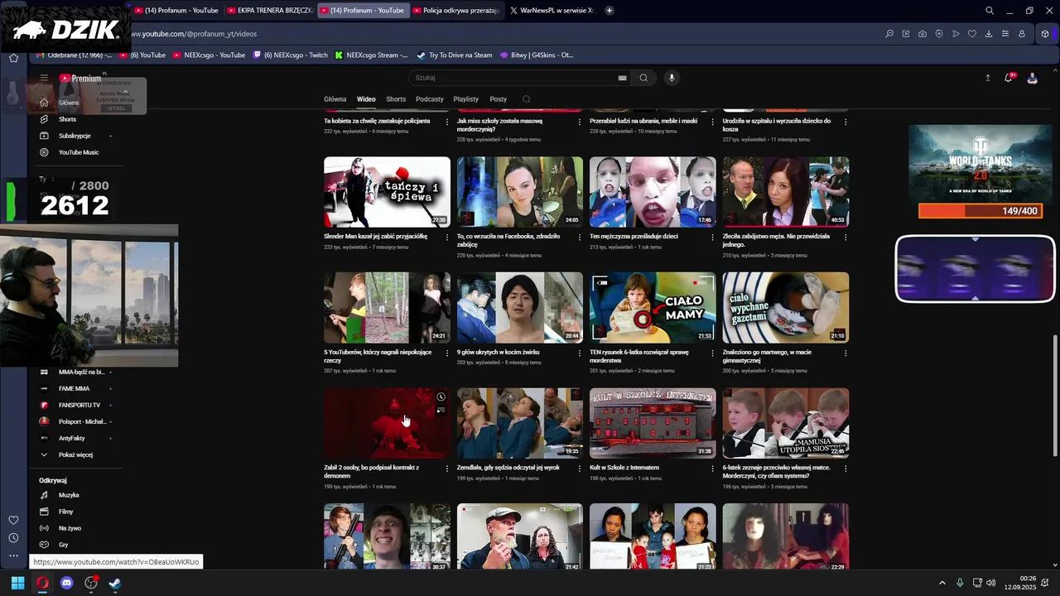
Task: Open options for 5 YouTuberów video
Action: point(446,353)
